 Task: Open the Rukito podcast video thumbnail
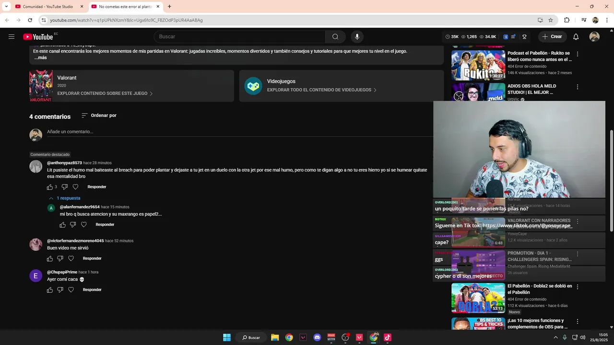[478, 65]
